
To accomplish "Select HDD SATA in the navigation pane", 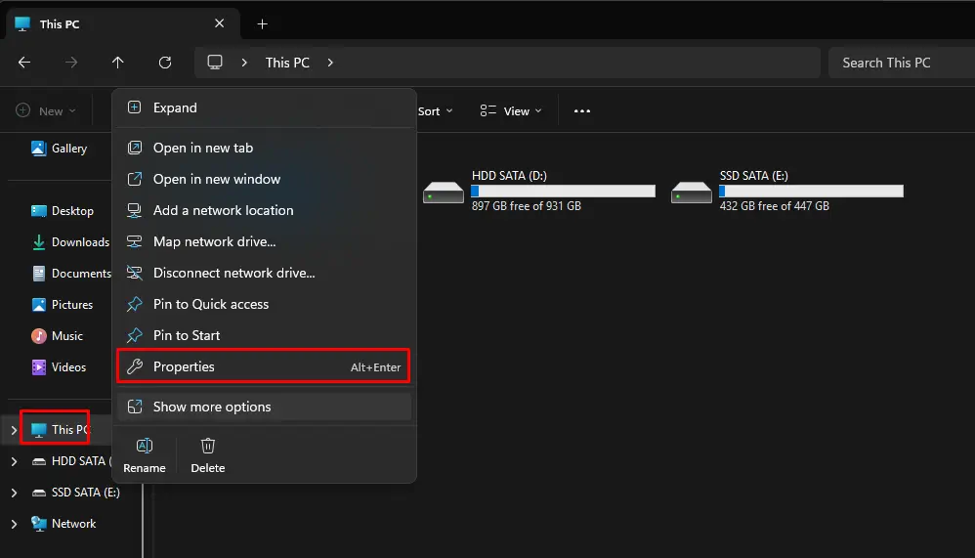I will click(71, 461).
